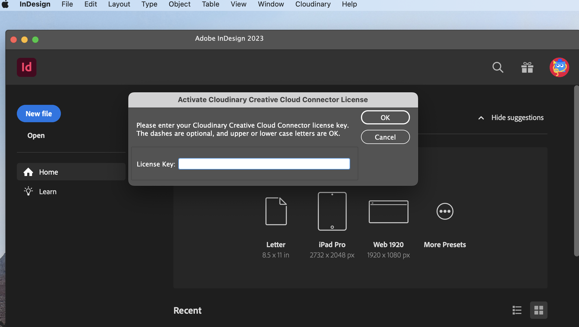Cancel the license activation dialog
This screenshot has height=327, width=579.
click(385, 137)
